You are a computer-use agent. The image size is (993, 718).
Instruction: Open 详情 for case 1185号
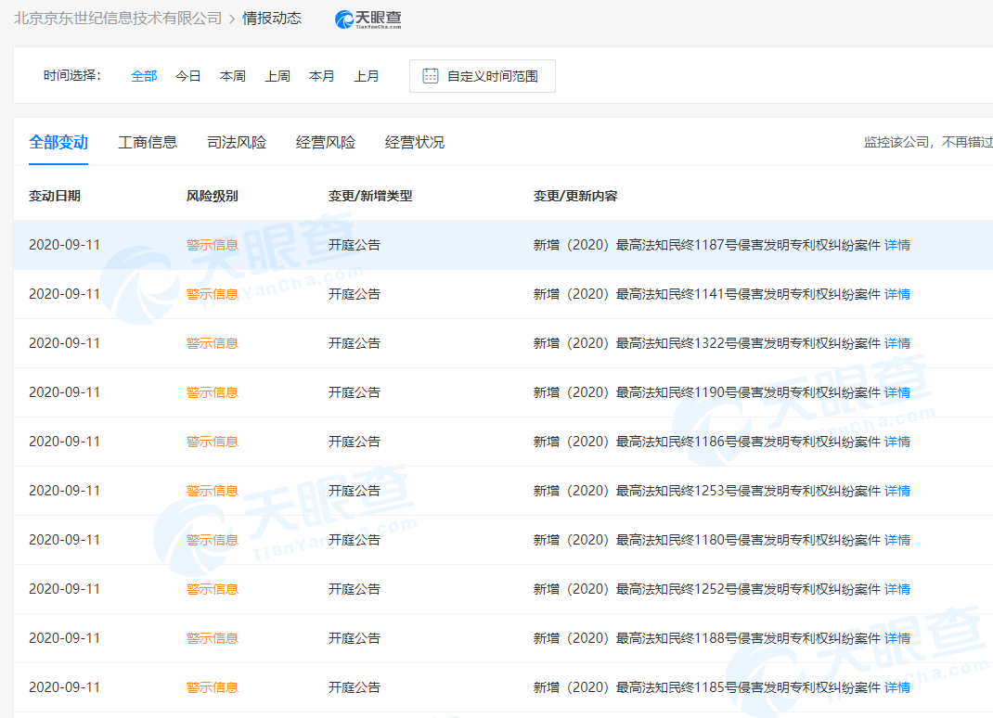897,687
